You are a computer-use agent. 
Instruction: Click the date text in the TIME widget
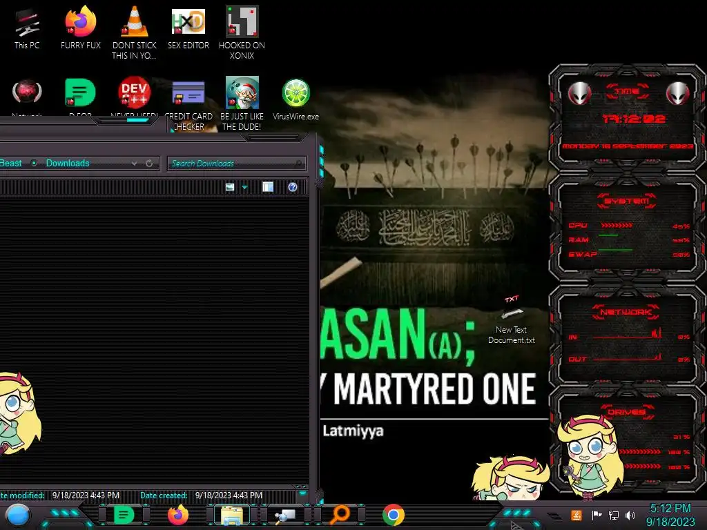click(x=627, y=146)
